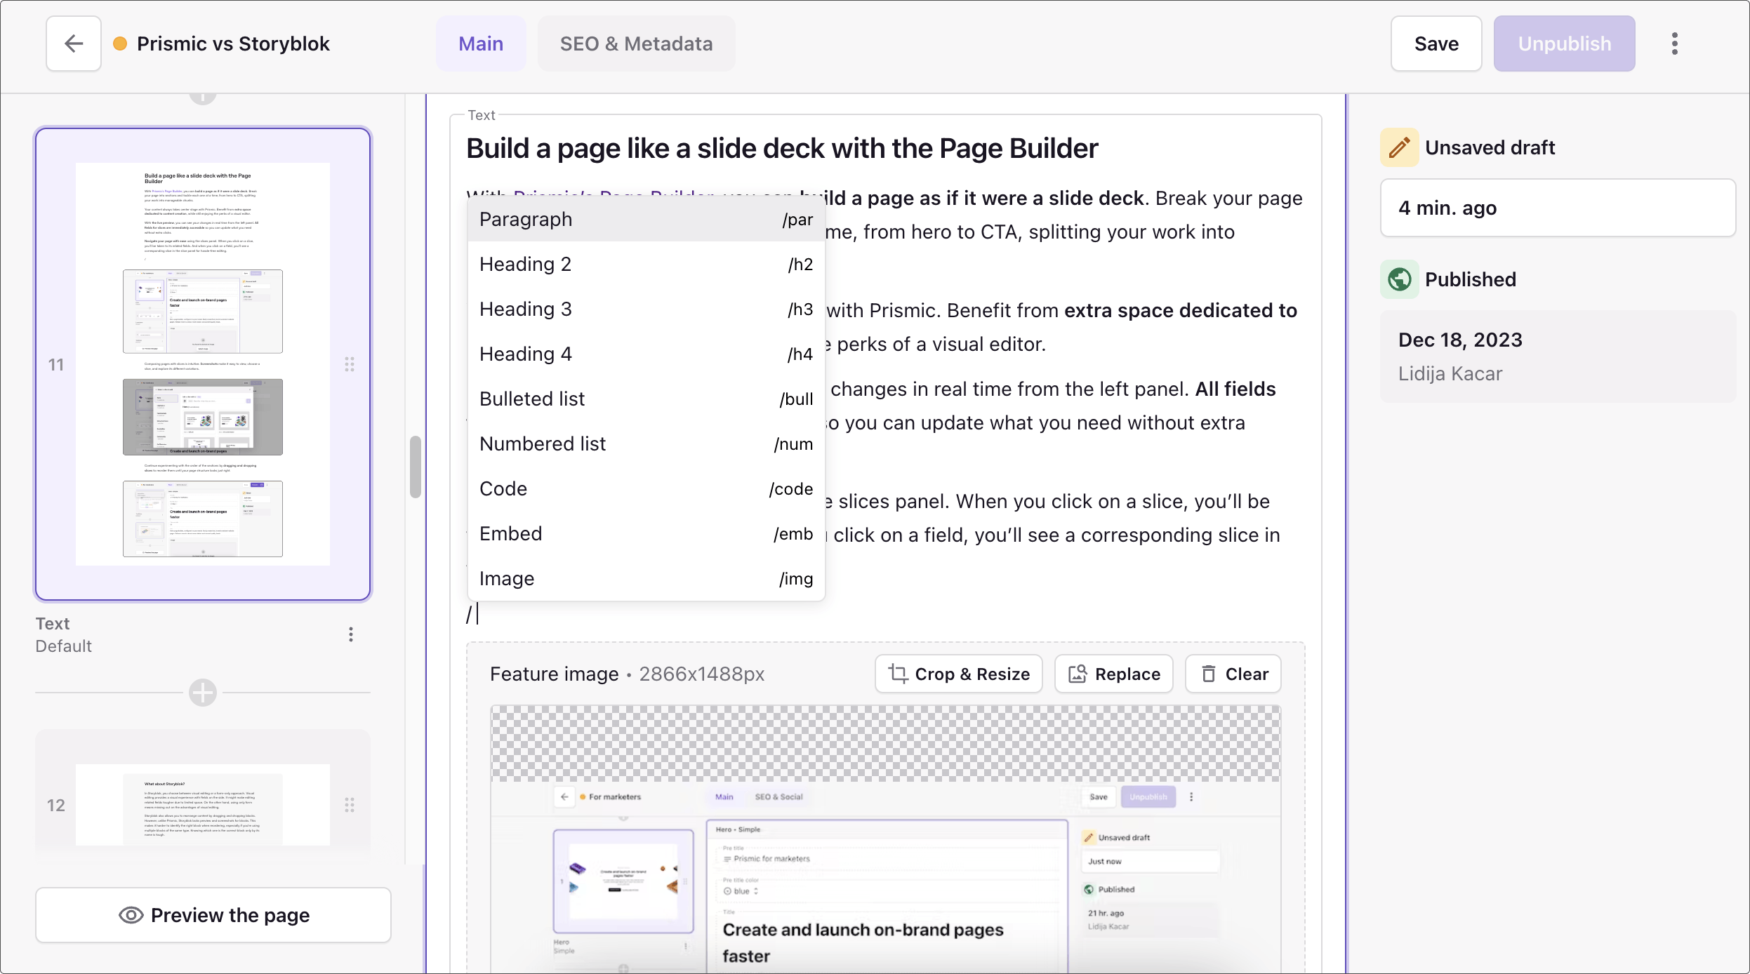Select the slice 12 thumbnail

[x=202, y=804]
